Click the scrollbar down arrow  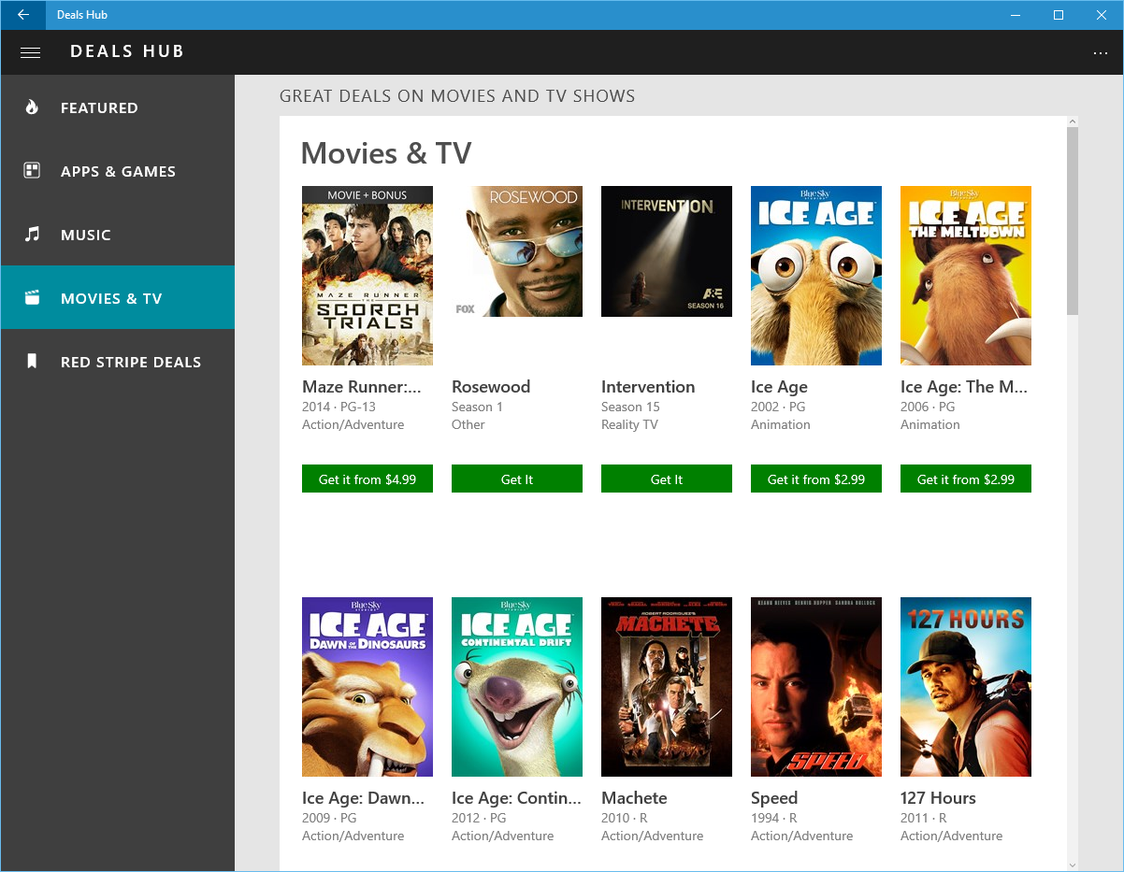click(x=1072, y=865)
